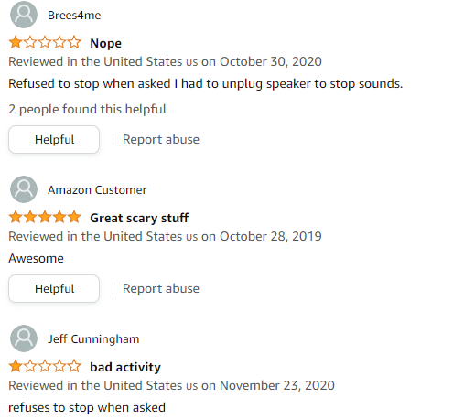The height and width of the screenshot is (419, 464).
Task: Mark the Amazon Customer review as Helpful
Action: point(54,288)
